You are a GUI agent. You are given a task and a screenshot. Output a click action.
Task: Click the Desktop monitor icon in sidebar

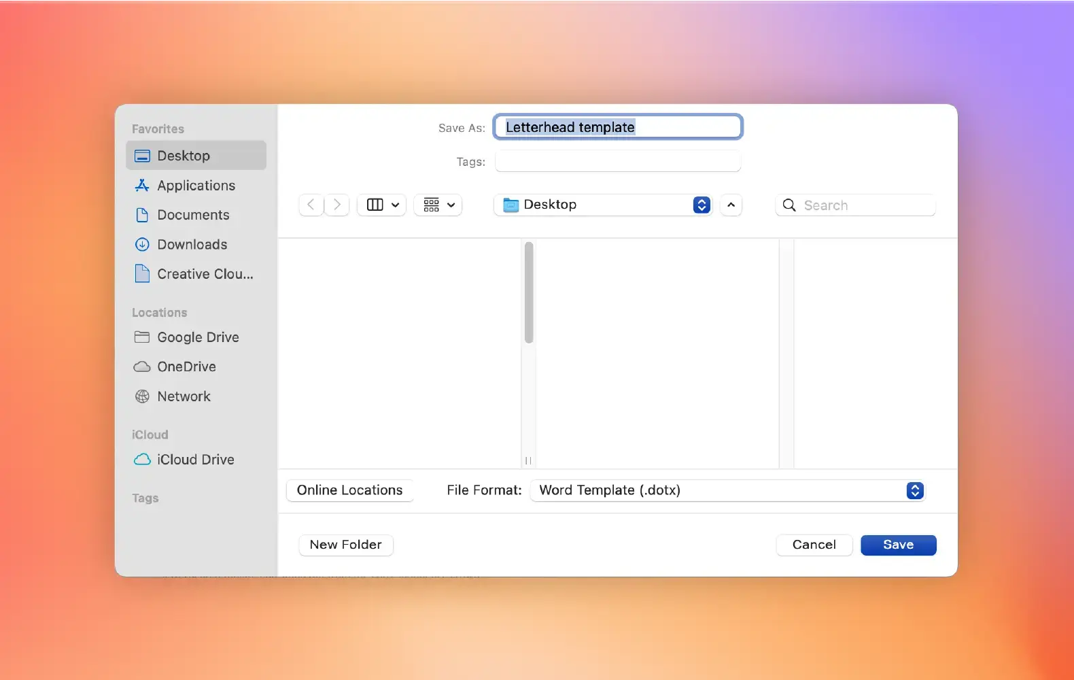click(142, 156)
